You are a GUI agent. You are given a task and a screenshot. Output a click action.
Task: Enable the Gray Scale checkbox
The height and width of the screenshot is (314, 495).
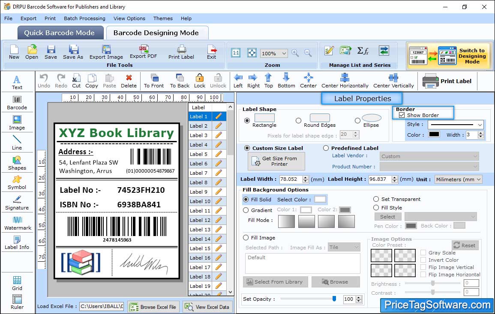tap(423, 253)
